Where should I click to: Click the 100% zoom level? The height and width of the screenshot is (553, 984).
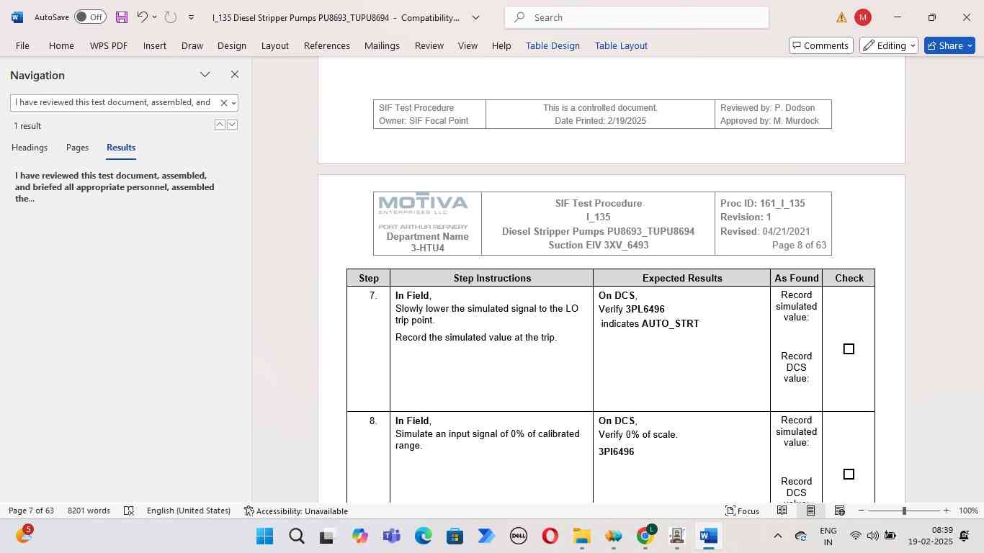(x=968, y=511)
